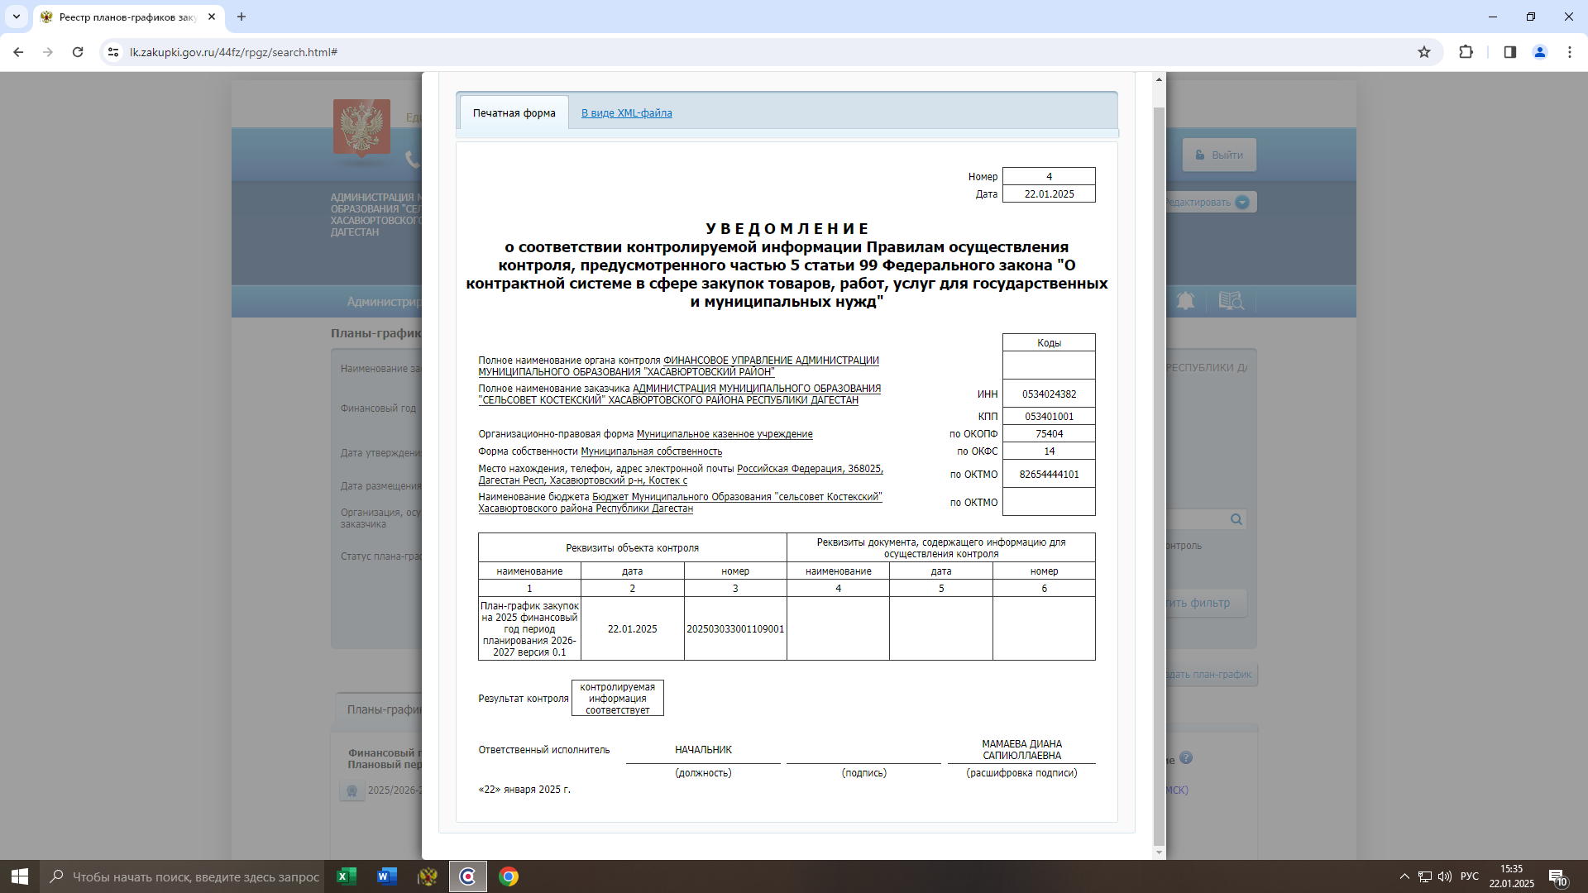Click the browser back arrow
The image size is (1588, 893).
coord(18,52)
